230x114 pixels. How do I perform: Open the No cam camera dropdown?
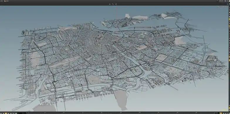tap(225, 7)
